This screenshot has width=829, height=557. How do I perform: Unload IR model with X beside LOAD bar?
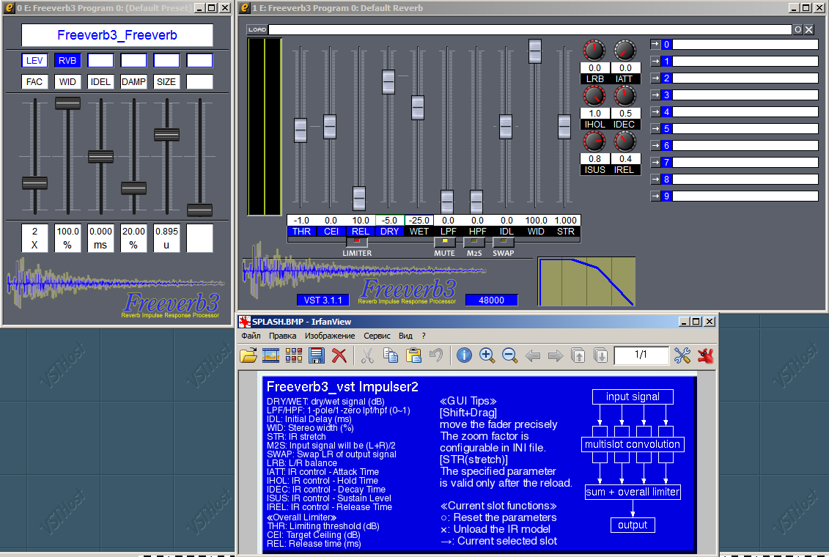809,29
